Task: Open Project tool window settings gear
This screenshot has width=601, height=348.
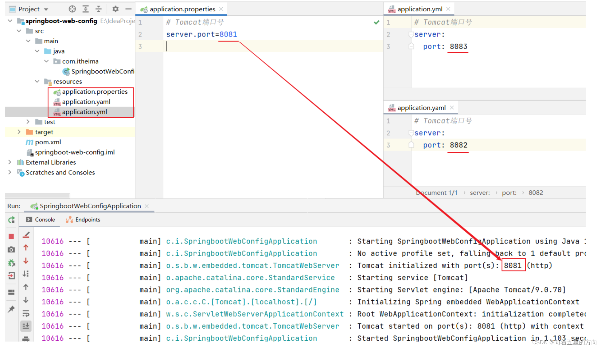Action: pos(115,10)
